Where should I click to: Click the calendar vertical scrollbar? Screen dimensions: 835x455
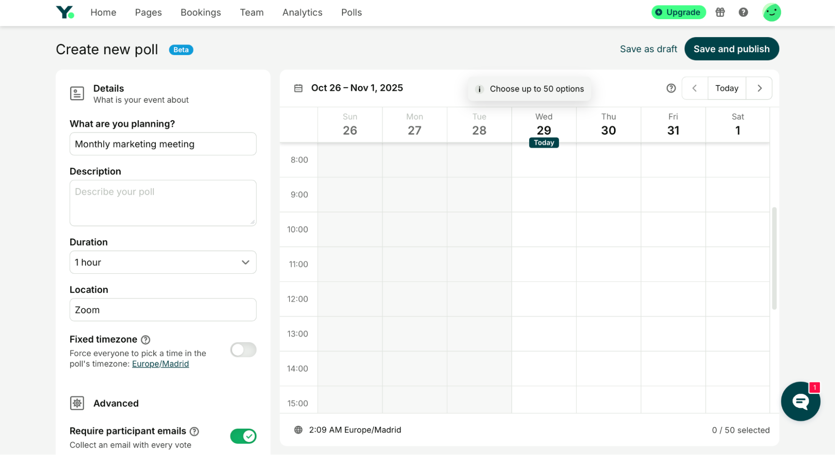coord(774,258)
